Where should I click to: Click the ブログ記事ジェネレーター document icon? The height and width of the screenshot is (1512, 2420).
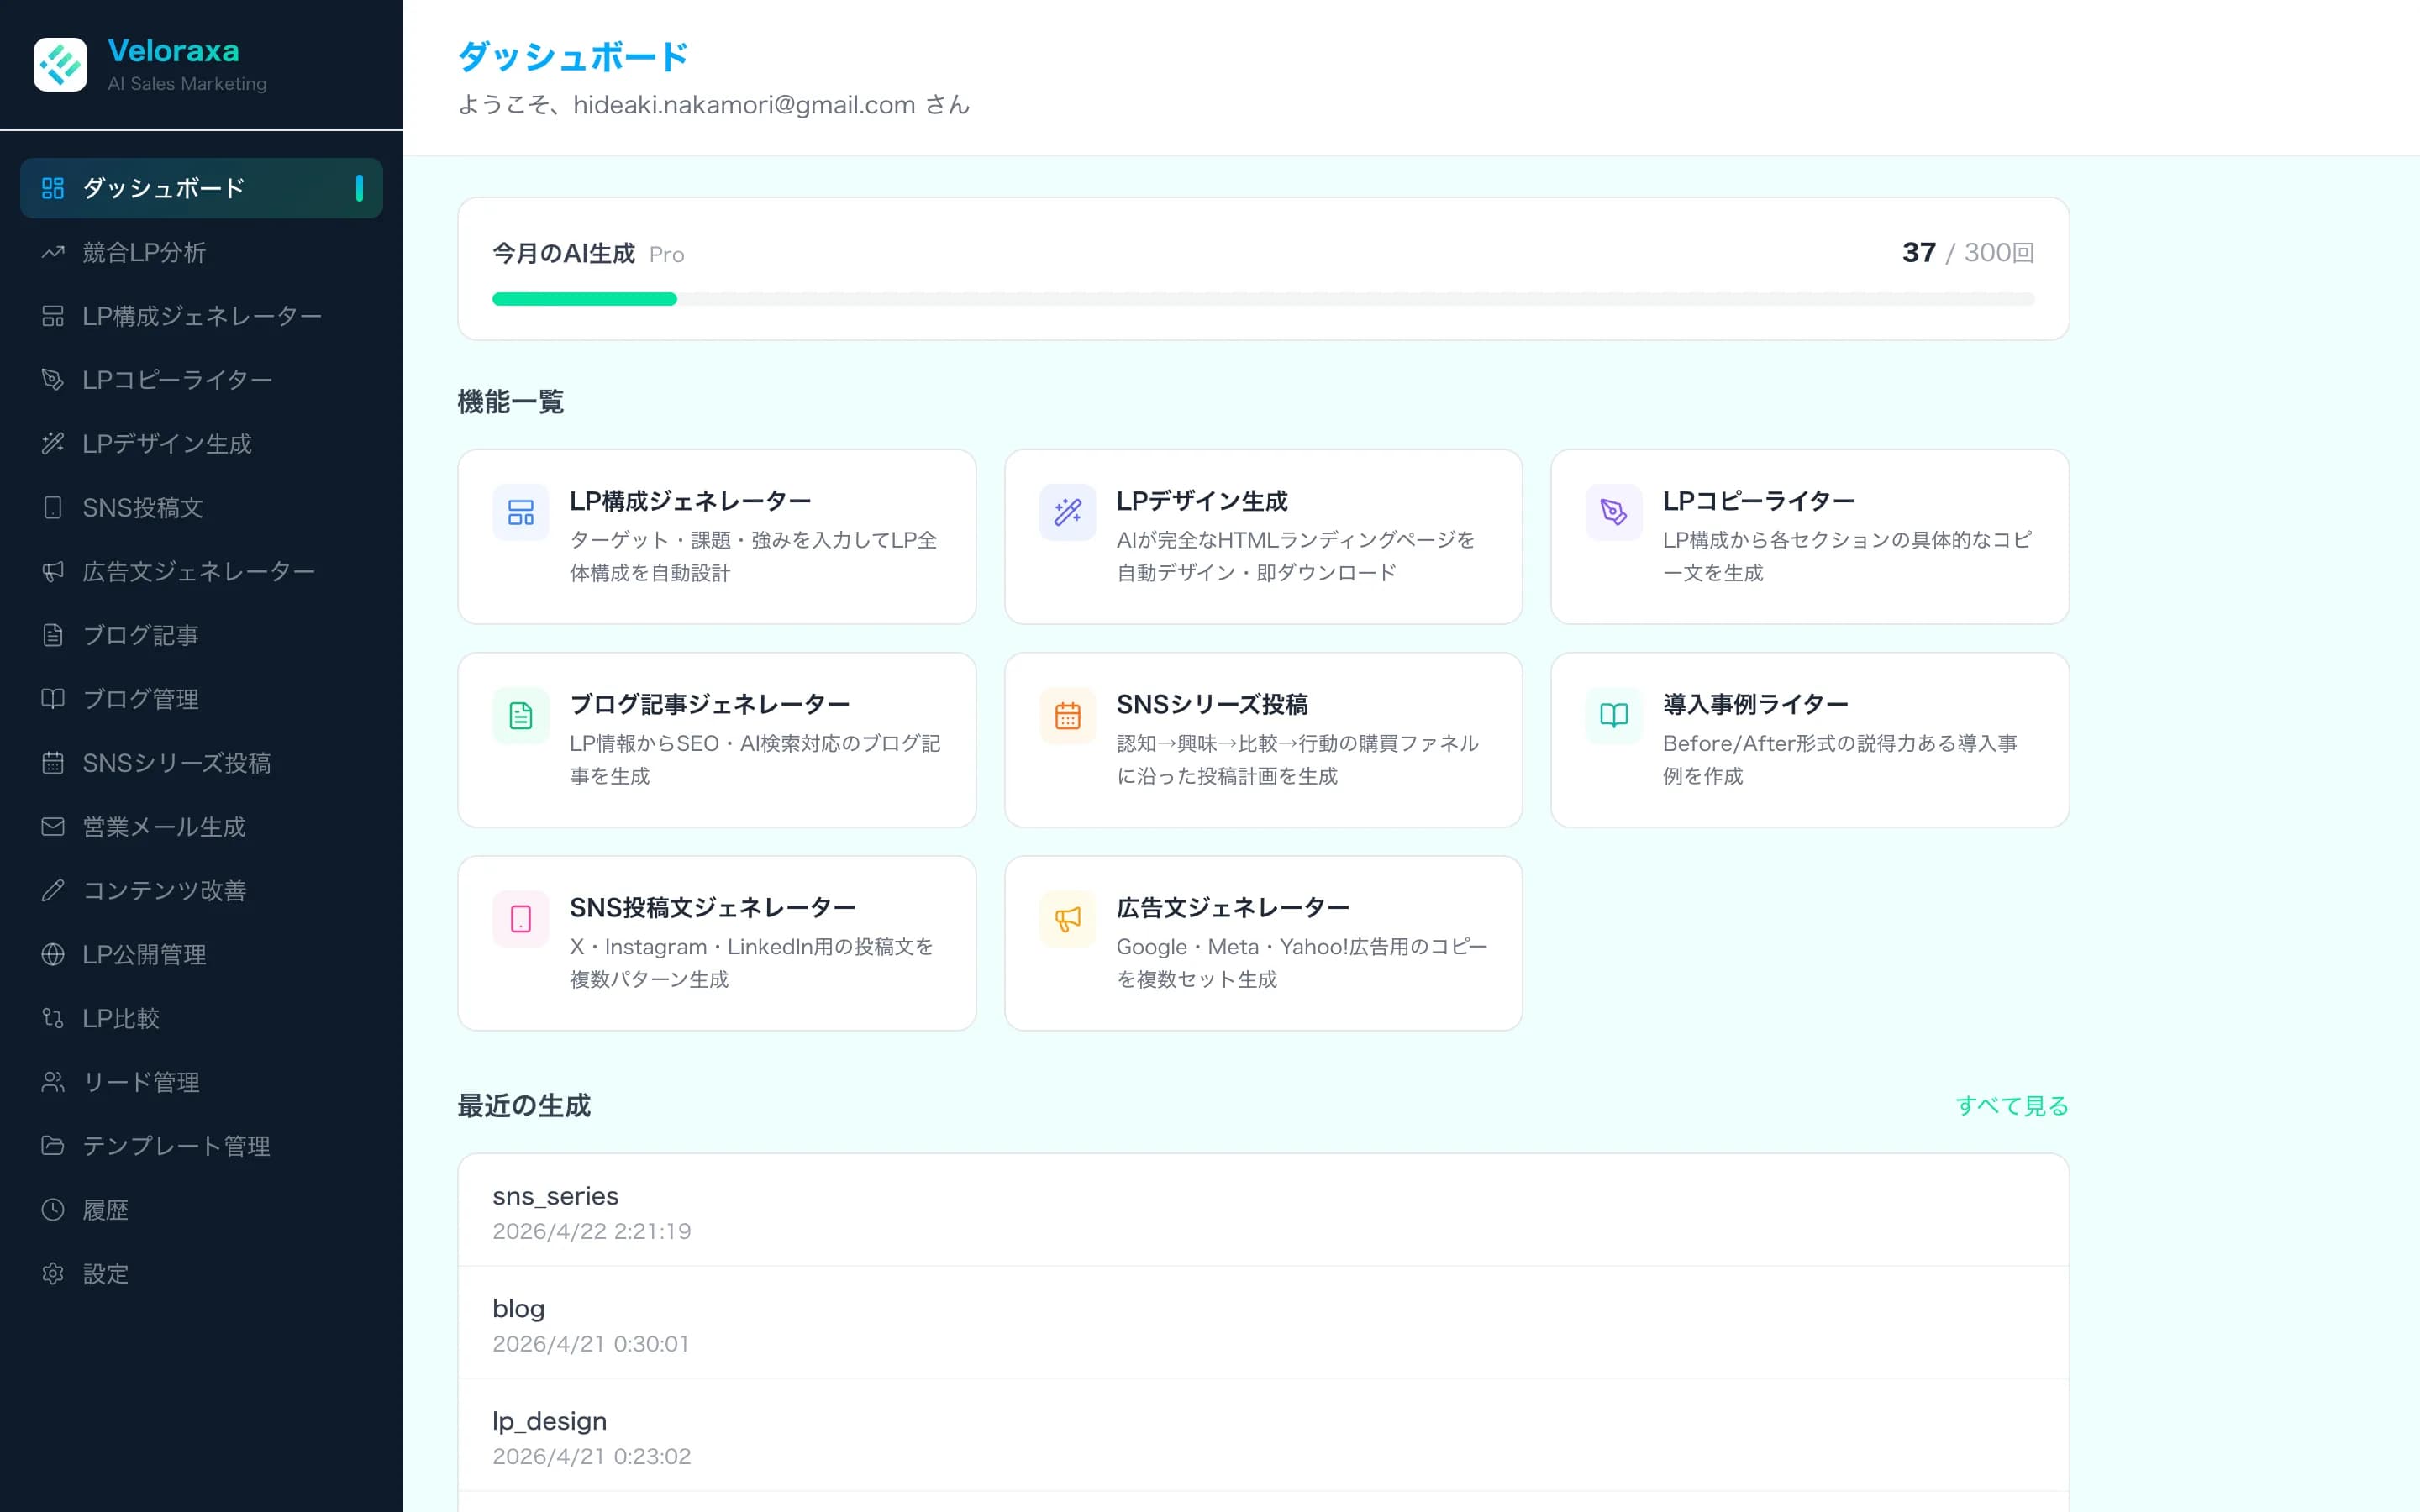point(521,715)
